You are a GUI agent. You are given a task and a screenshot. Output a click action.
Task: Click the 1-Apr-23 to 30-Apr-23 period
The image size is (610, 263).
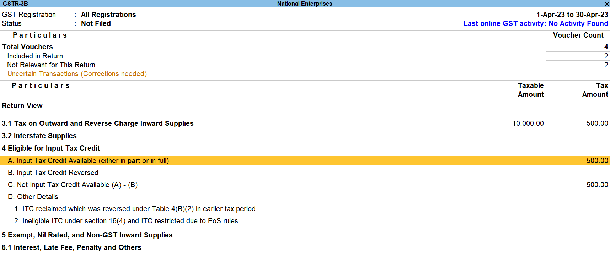click(572, 15)
